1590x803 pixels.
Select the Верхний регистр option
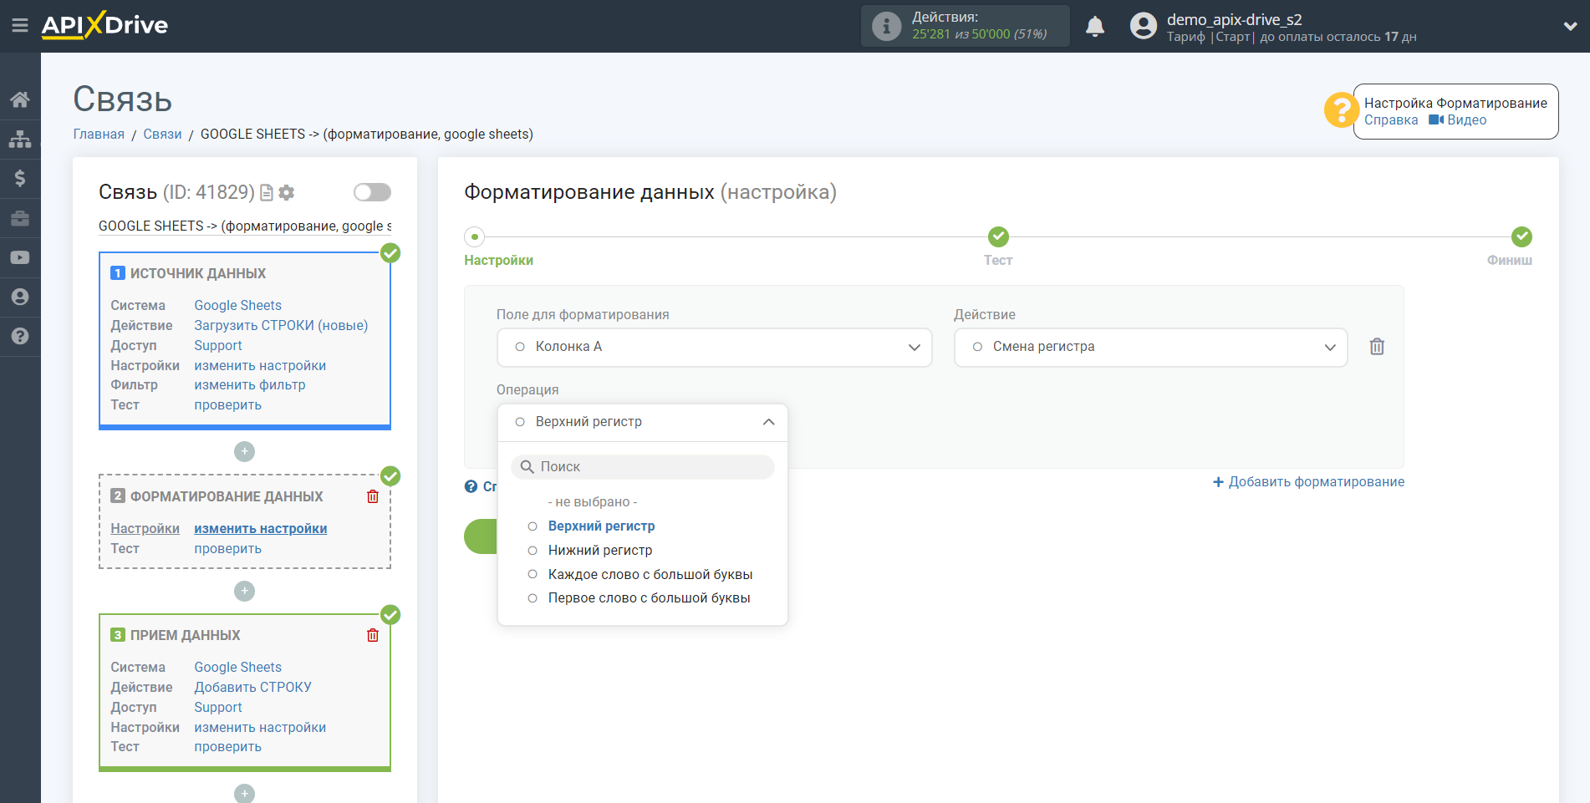click(601, 526)
